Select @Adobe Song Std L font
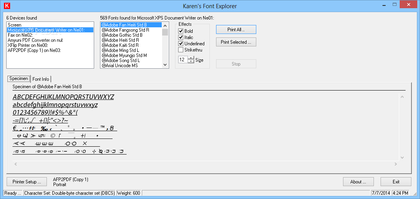 [131, 60]
